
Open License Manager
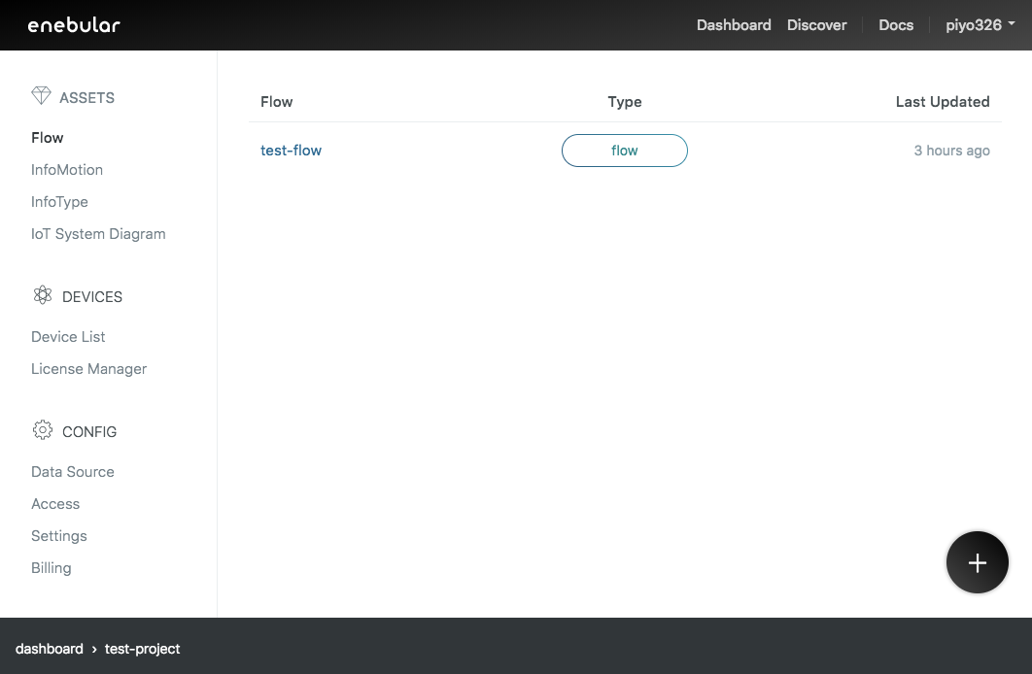coord(88,369)
